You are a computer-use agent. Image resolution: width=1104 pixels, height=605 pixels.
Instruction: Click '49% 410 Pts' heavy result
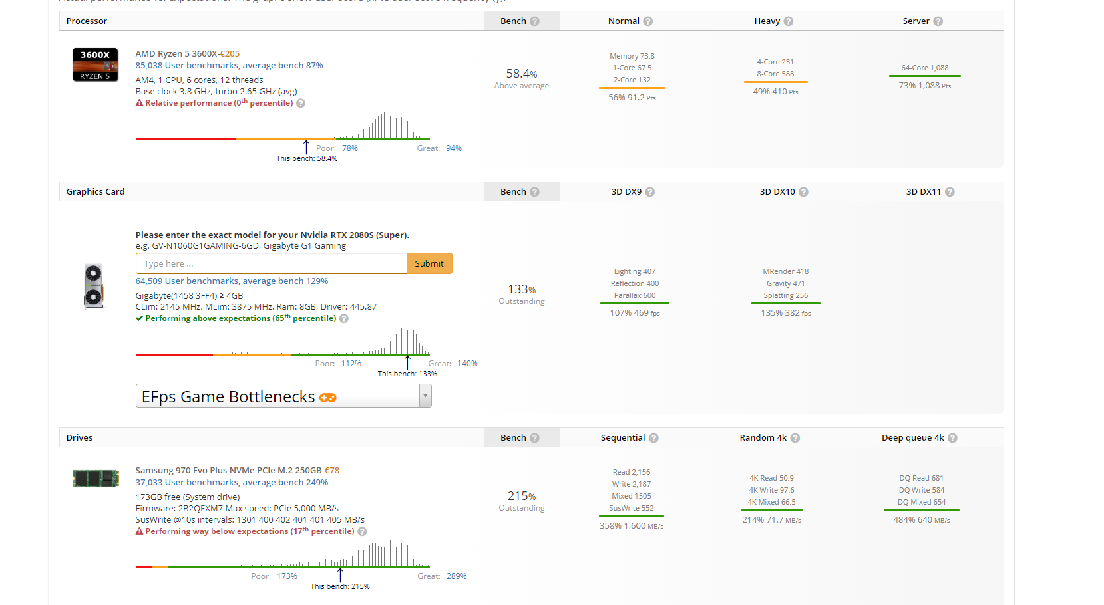[x=775, y=92]
